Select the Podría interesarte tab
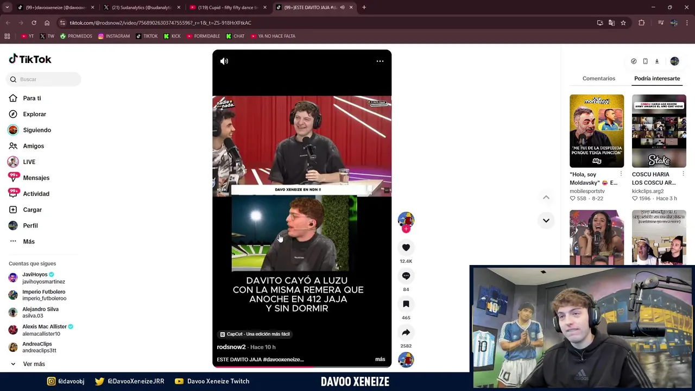This screenshot has height=391, width=695. tap(657, 78)
